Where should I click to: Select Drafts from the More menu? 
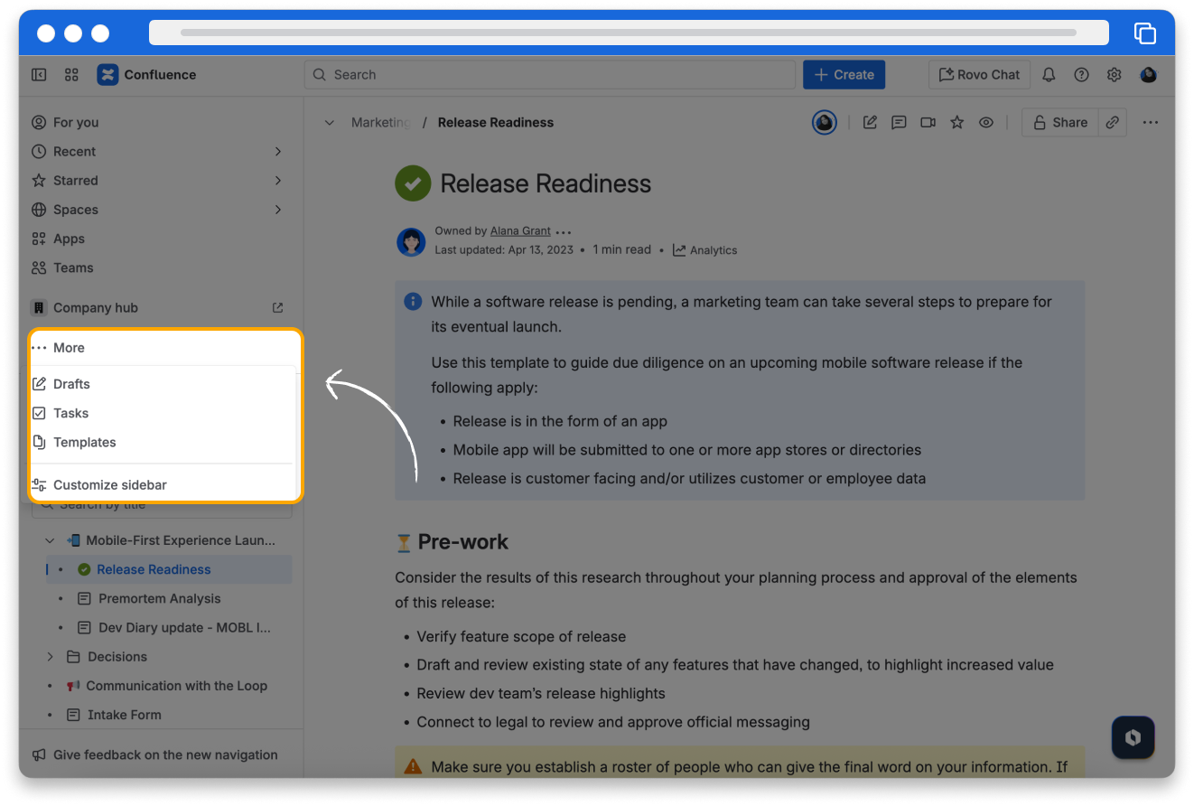pos(71,384)
